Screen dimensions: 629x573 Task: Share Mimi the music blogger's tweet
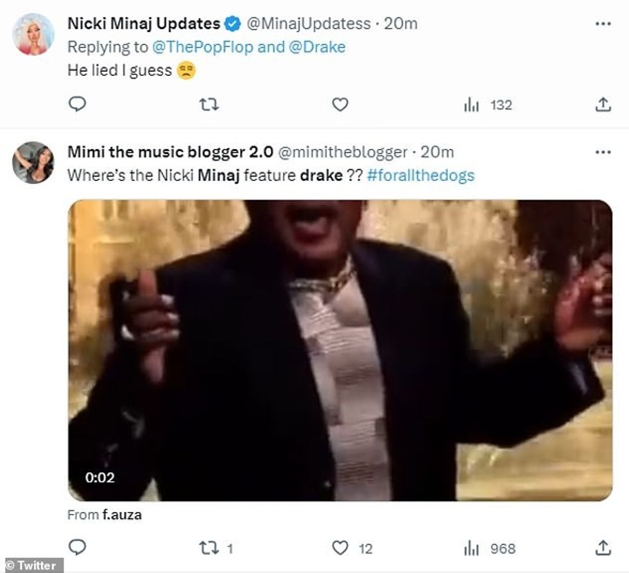coord(603,548)
